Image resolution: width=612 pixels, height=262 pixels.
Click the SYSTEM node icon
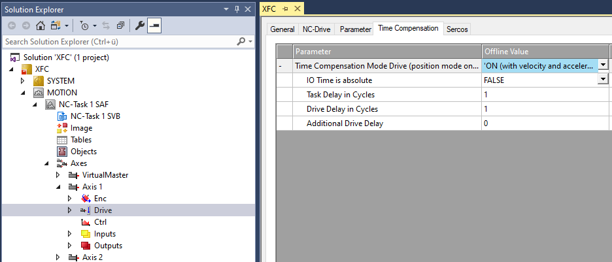[38, 81]
